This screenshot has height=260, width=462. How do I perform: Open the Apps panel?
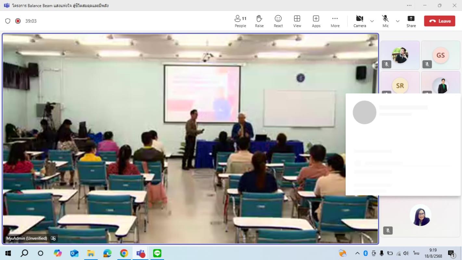point(316,21)
